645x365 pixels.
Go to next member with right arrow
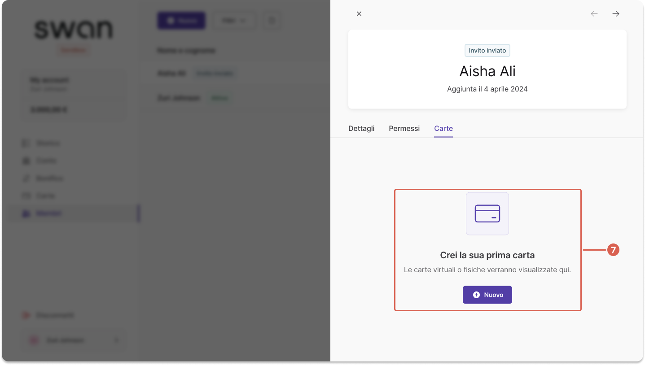coord(616,14)
